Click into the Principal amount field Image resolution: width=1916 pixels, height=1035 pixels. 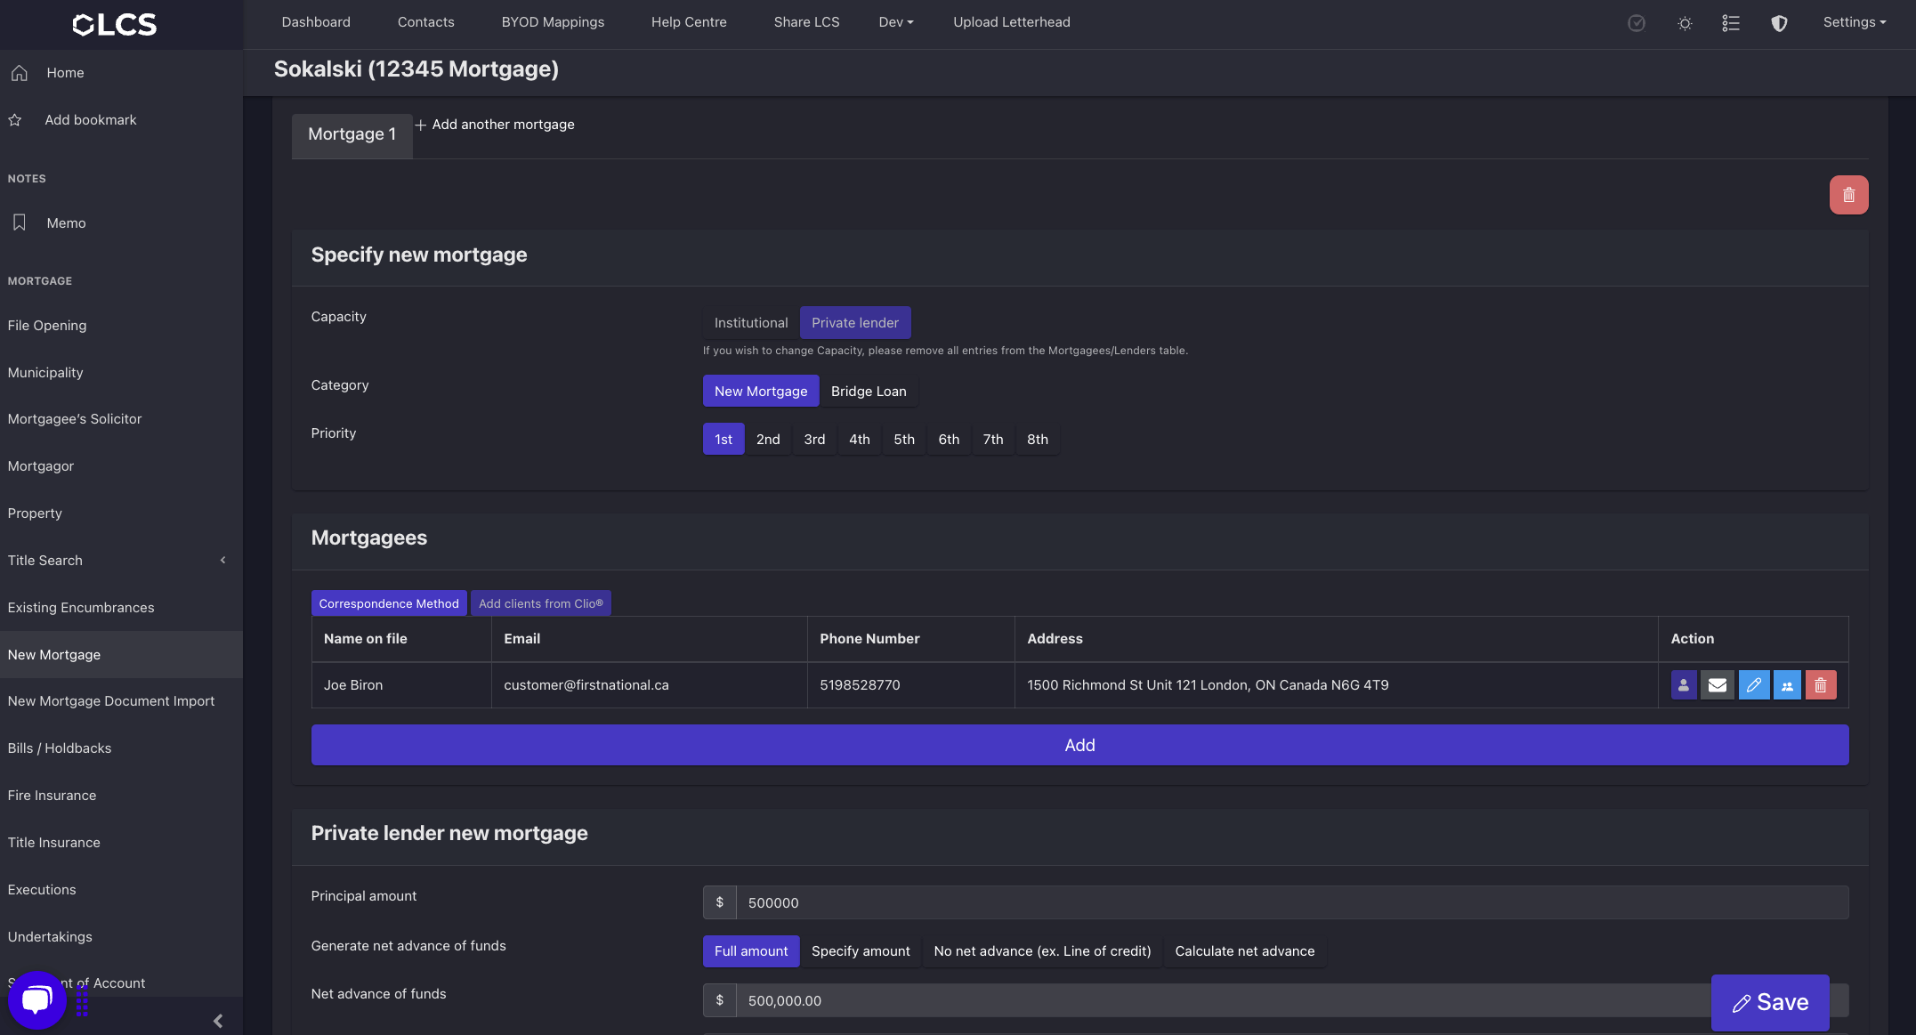point(1290,902)
